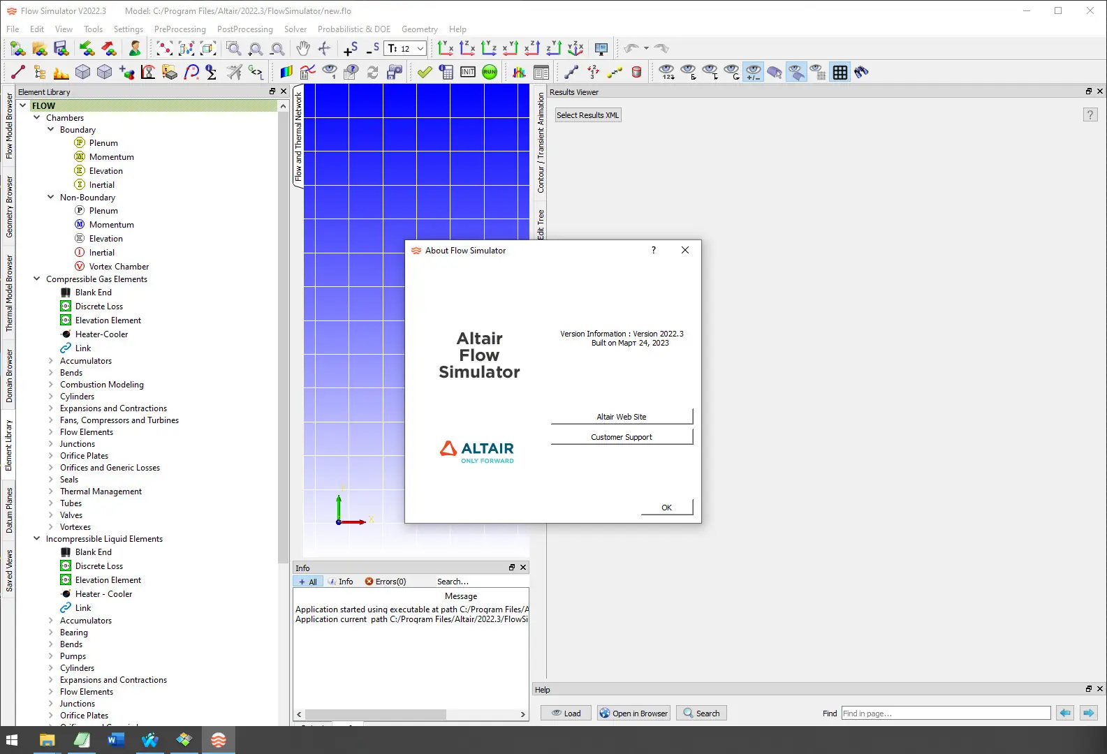Select the zoom window magnifier tool

point(234,49)
